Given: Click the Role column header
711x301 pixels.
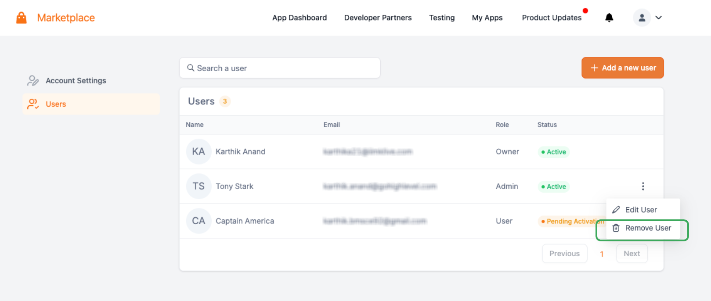Looking at the screenshot, I should [x=502, y=125].
